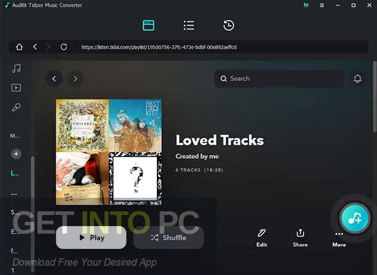Open the Loved Tracks cover collage
Screen dimensions: 377x275
[109, 152]
